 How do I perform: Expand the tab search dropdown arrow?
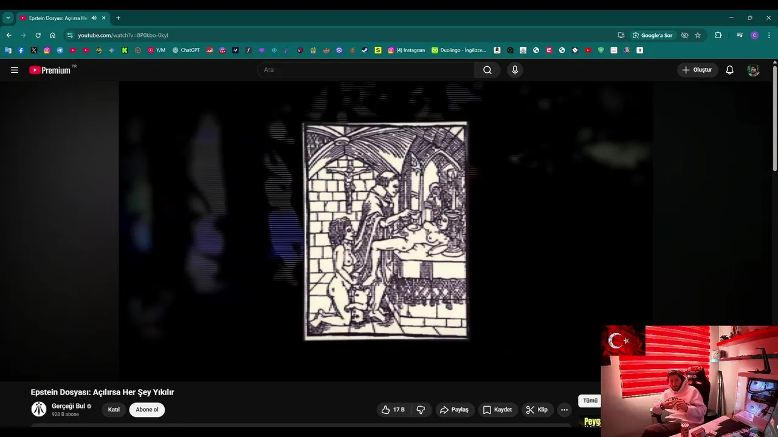click(x=8, y=18)
